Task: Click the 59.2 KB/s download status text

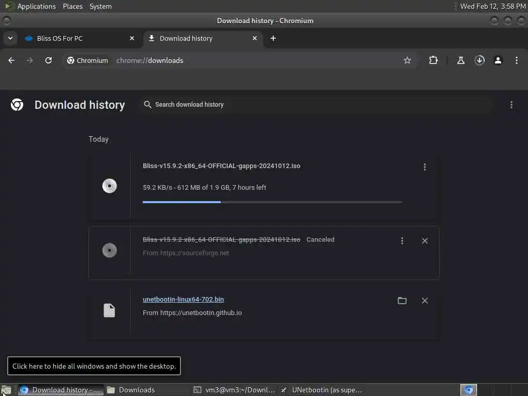Action: click(x=204, y=187)
